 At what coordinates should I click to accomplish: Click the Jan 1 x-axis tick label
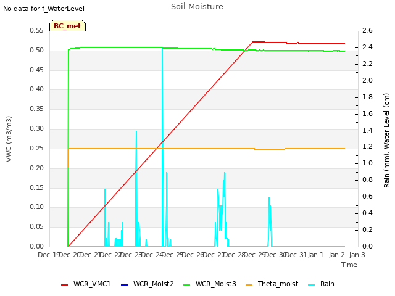click(315, 255)
